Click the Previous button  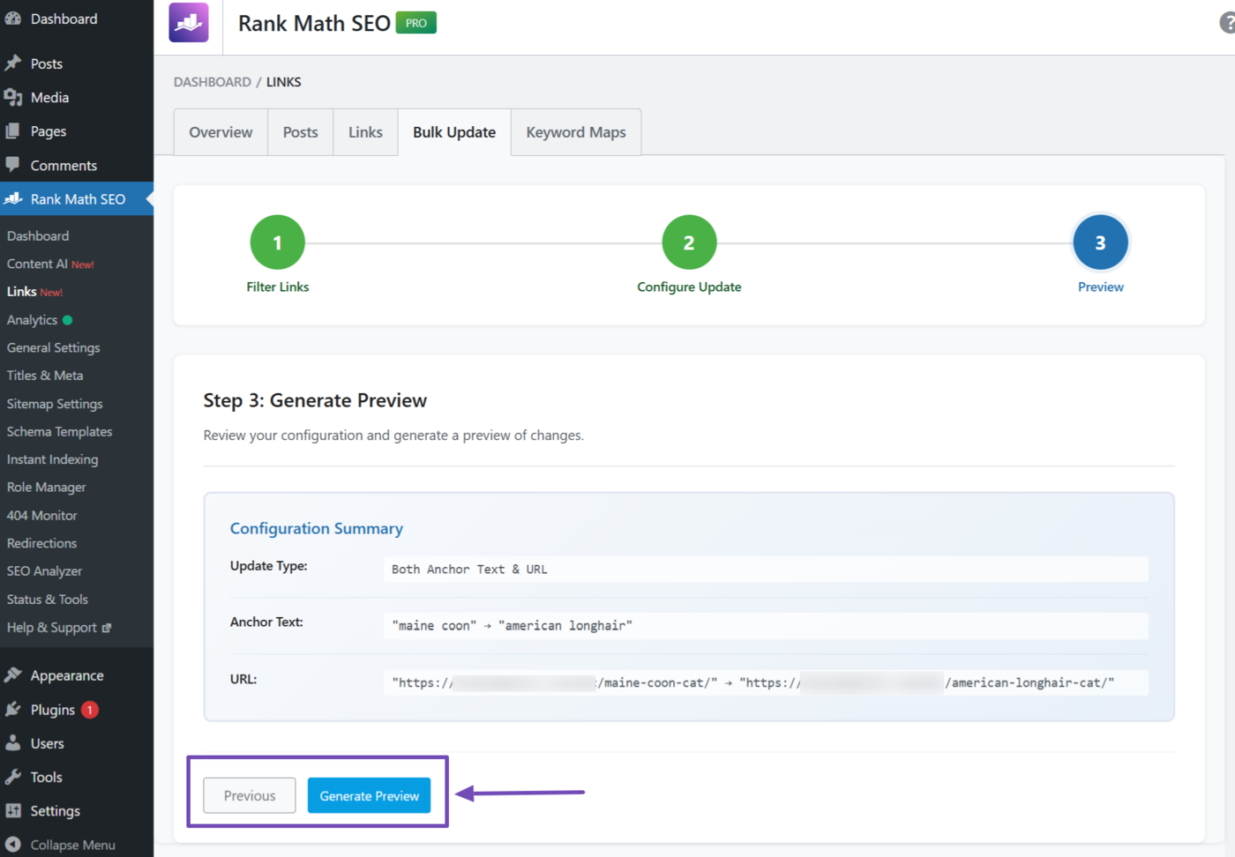click(x=250, y=795)
